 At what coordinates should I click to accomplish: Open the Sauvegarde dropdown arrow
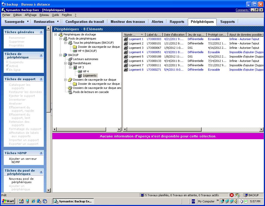28,22
